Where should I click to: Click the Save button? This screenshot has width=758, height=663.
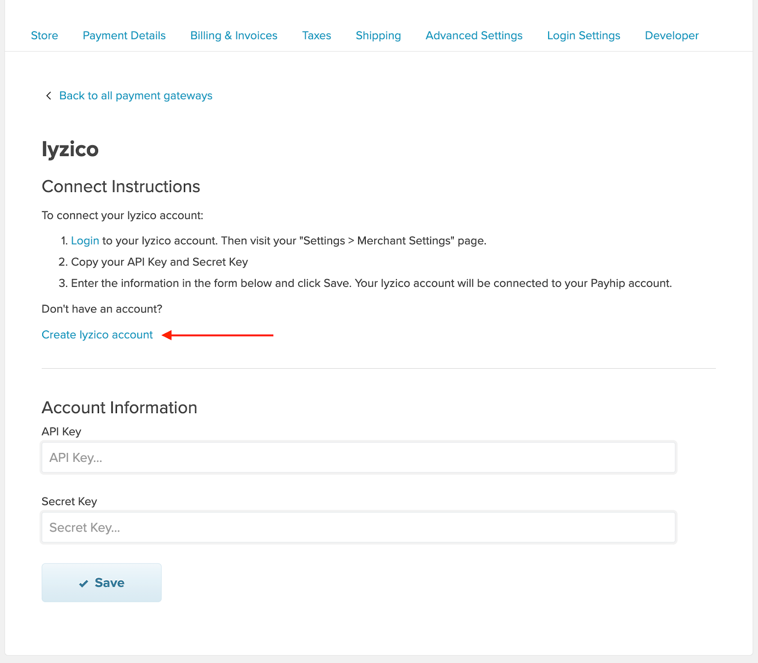pyautogui.click(x=101, y=583)
